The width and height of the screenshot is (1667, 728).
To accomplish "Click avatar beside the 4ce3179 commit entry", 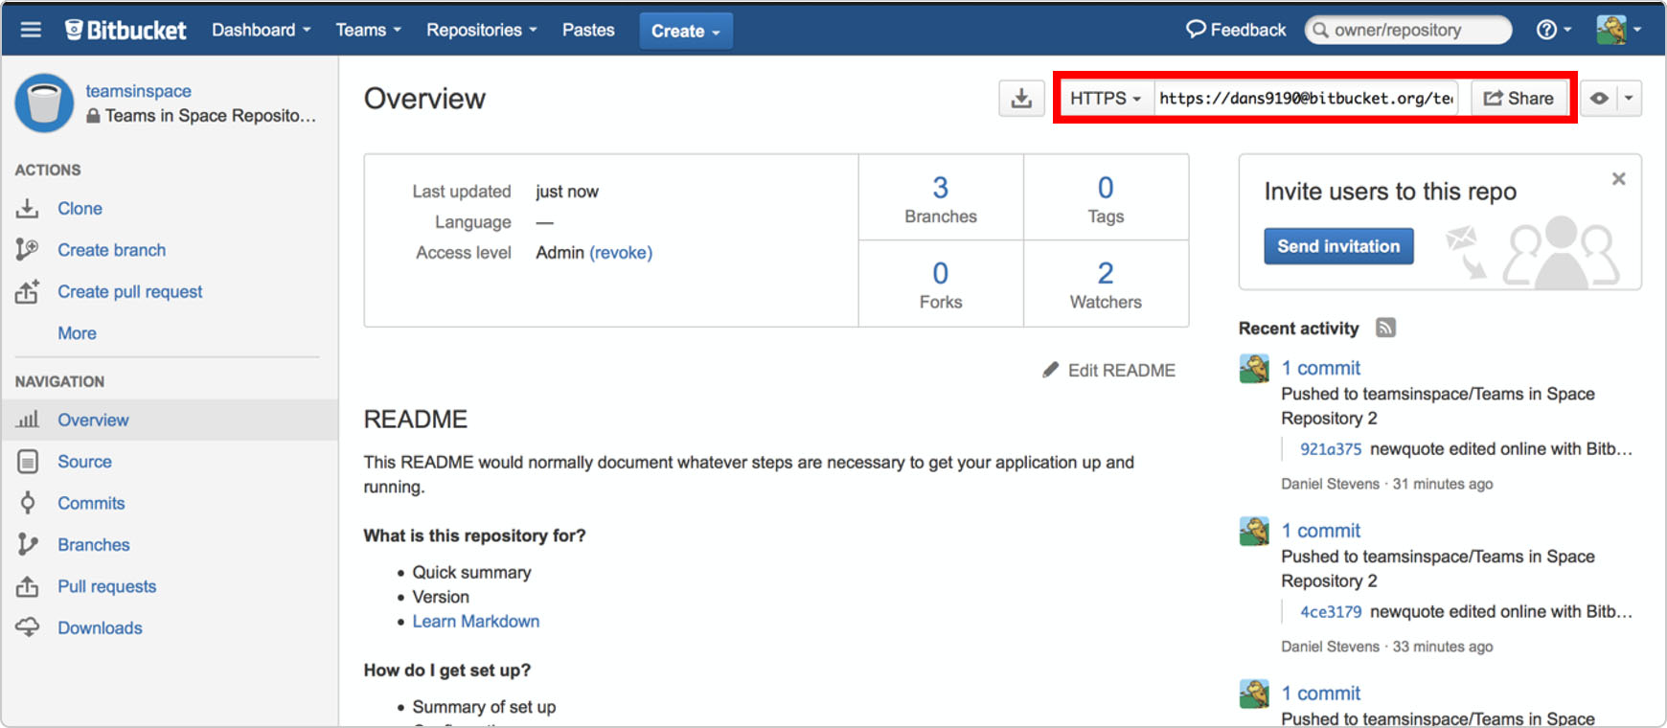I will [1254, 531].
